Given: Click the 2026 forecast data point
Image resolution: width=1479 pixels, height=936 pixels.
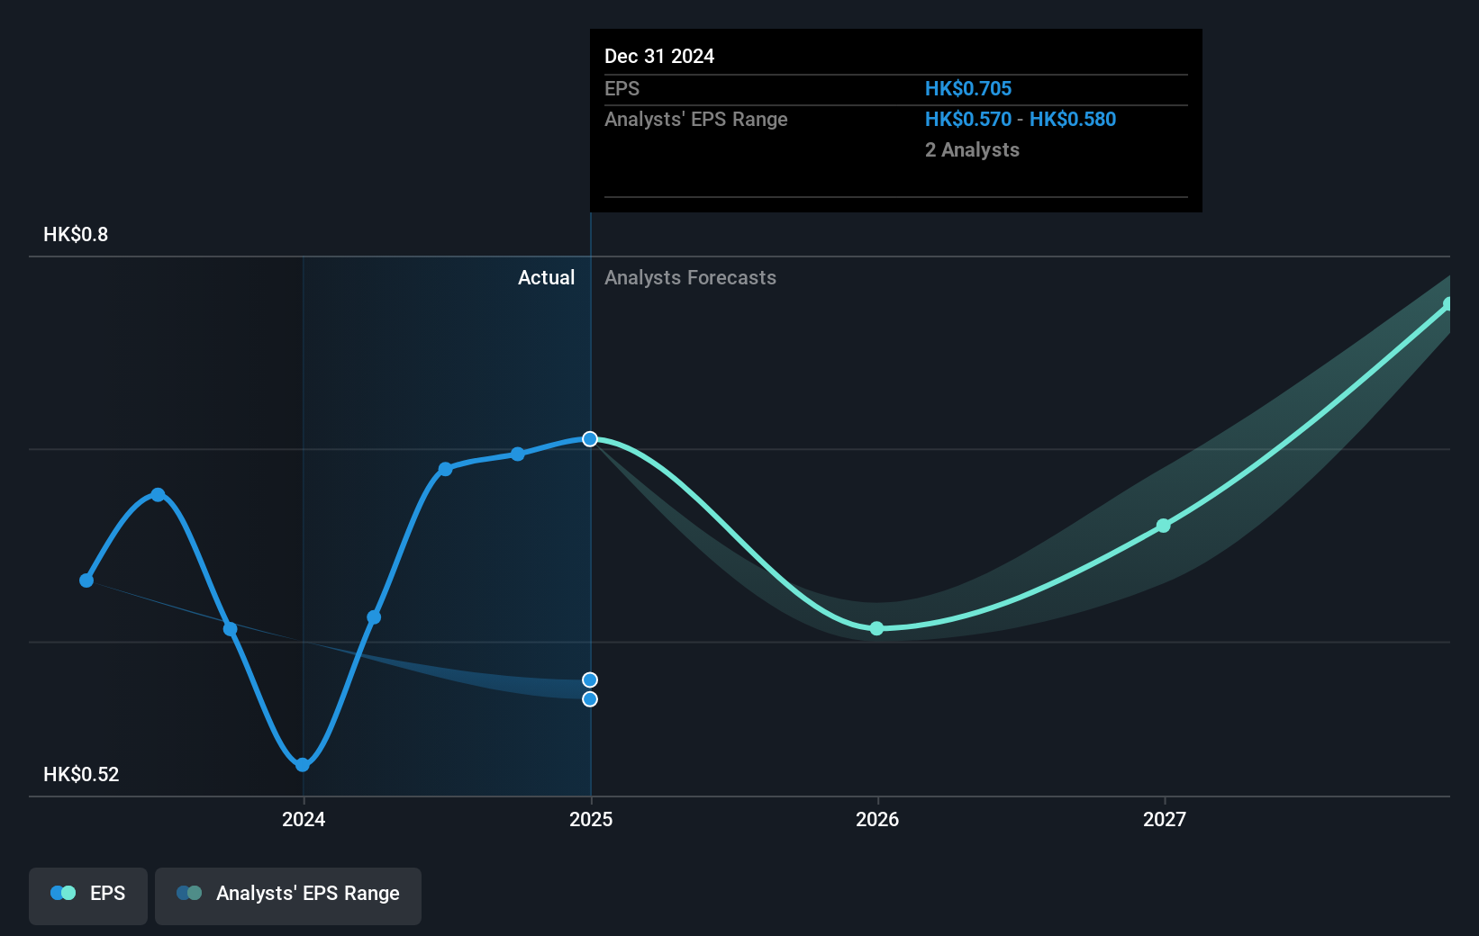Looking at the screenshot, I should 877,628.
